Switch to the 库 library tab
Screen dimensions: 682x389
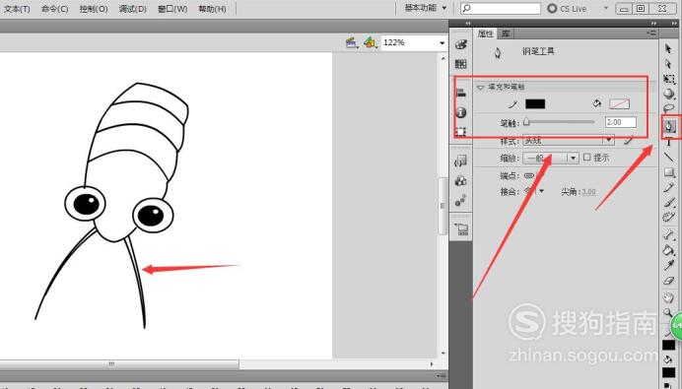coord(505,33)
